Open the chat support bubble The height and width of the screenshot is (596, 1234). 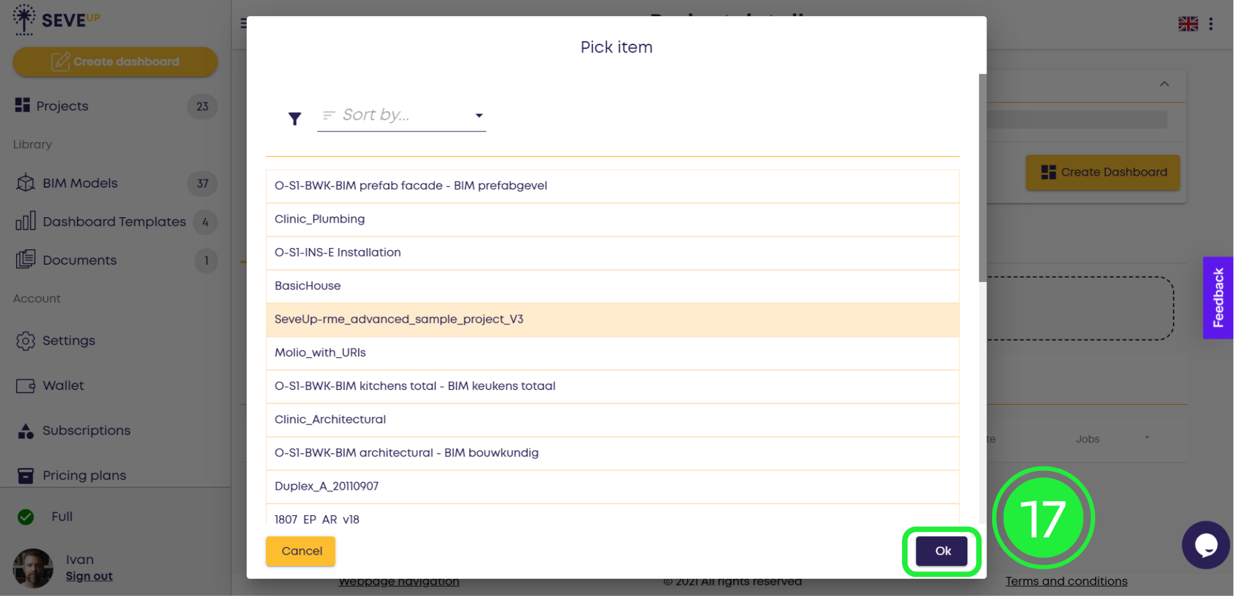click(x=1206, y=545)
